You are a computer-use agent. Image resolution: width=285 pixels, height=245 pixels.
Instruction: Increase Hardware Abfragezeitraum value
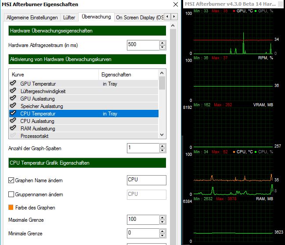162,43
